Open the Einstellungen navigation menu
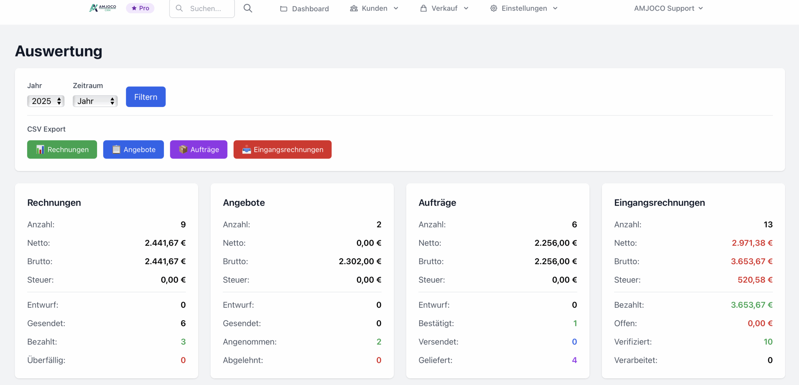 click(x=524, y=8)
